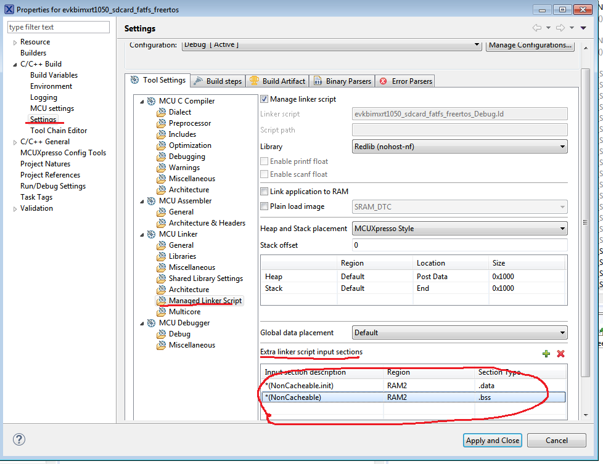Click Apply and Close button
The width and height of the screenshot is (603, 464).
point(492,441)
